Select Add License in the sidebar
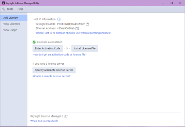 click(14, 18)
